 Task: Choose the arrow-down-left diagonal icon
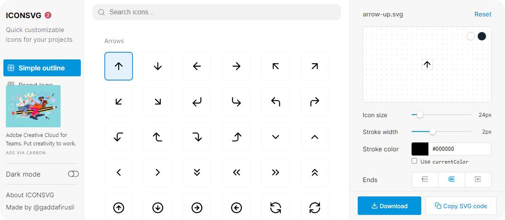pos(119,102)
